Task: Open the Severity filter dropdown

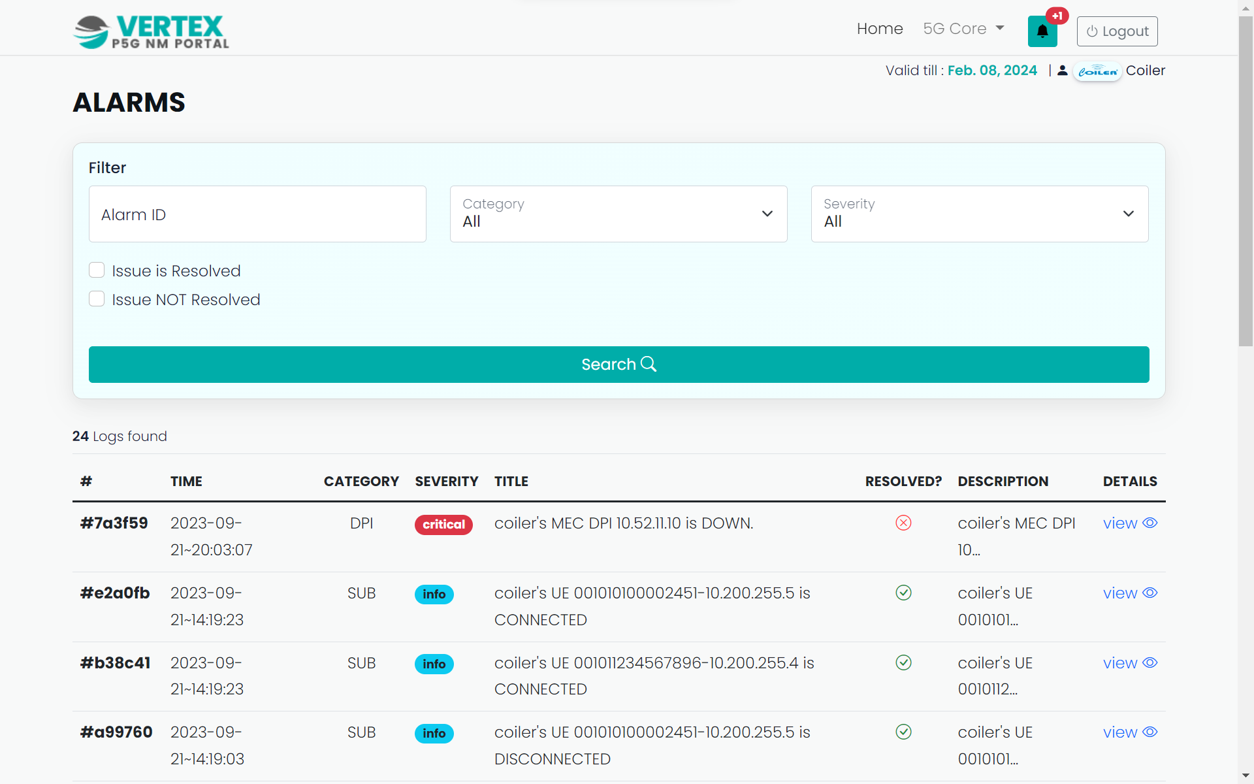Action: (x=979, y=214)
